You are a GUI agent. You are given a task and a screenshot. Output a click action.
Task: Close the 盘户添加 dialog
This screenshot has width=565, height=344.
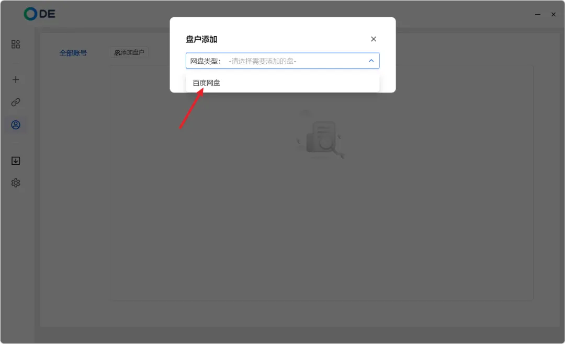coord(374,39)
